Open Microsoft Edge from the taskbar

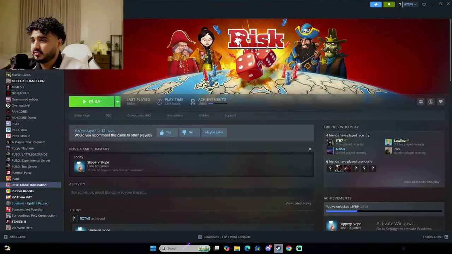pyautogui.click(x=248, y=248)
